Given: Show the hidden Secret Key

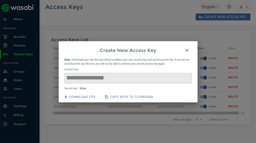Looking at the screenshot, I should point(83,89).
